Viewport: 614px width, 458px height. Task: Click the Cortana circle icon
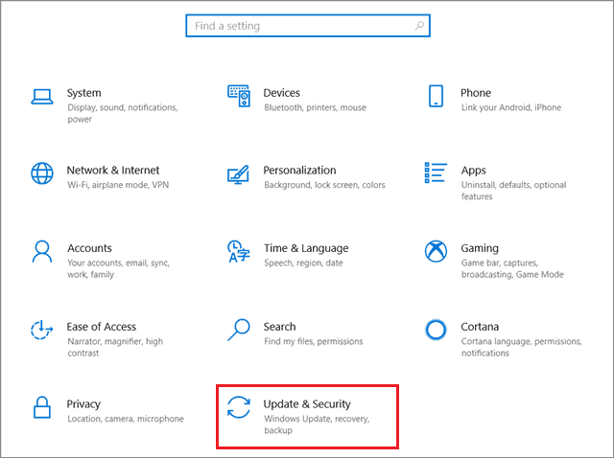436,330
